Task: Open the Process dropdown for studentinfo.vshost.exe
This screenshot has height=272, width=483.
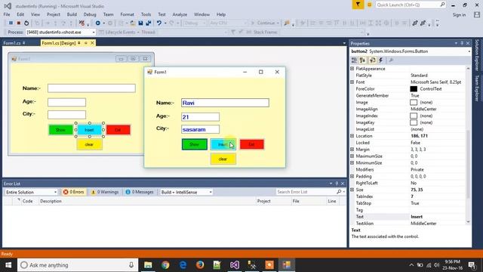Action: [x=94, y=32]
